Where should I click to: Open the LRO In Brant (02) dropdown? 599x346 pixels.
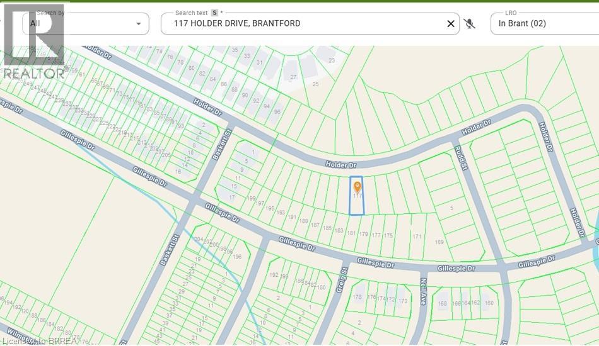tap(545, 24)
